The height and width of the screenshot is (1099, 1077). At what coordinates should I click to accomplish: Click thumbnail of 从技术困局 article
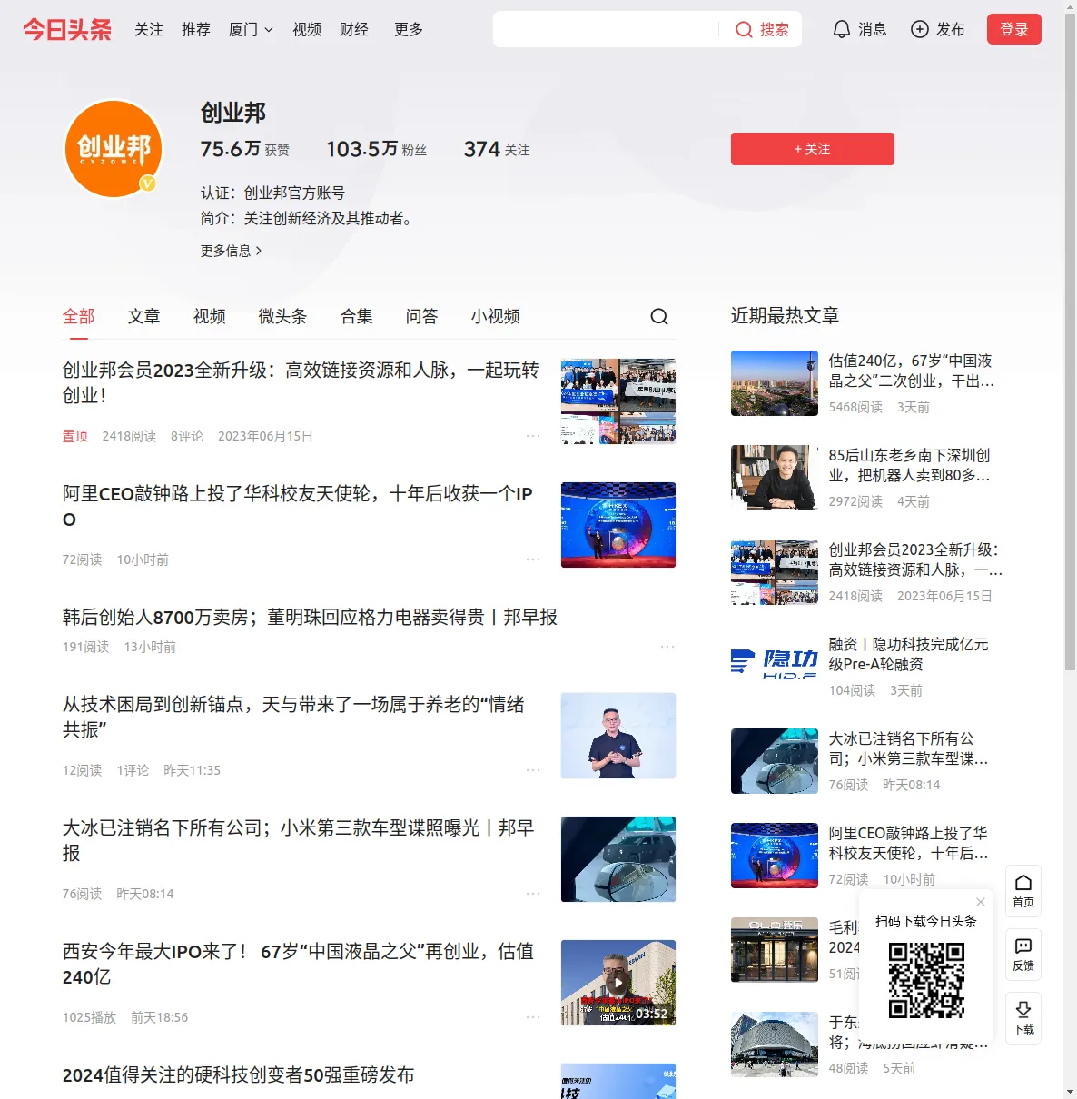click(618, 736)
